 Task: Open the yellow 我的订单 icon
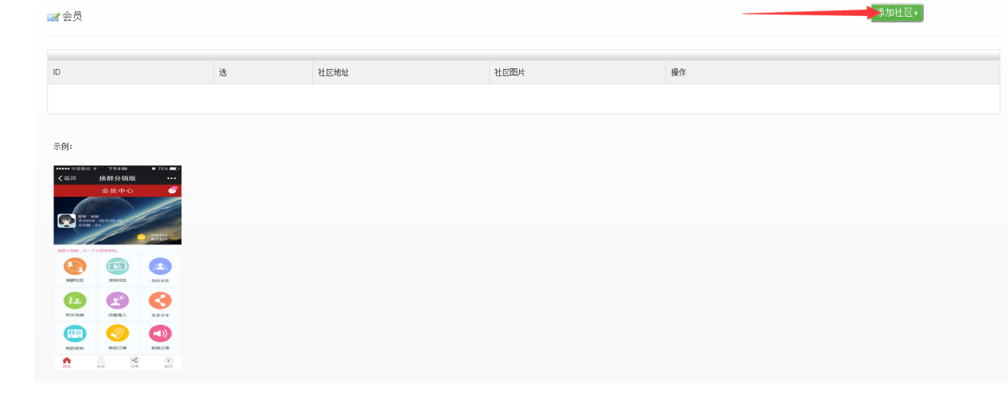118,334
